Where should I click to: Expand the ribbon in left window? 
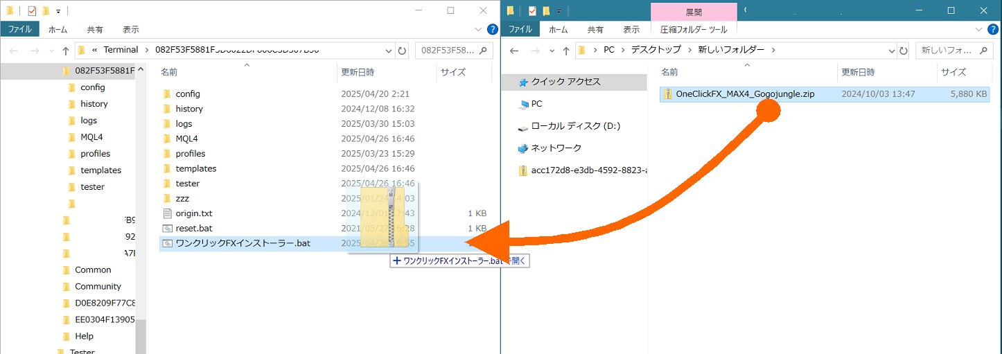(478, 29)
